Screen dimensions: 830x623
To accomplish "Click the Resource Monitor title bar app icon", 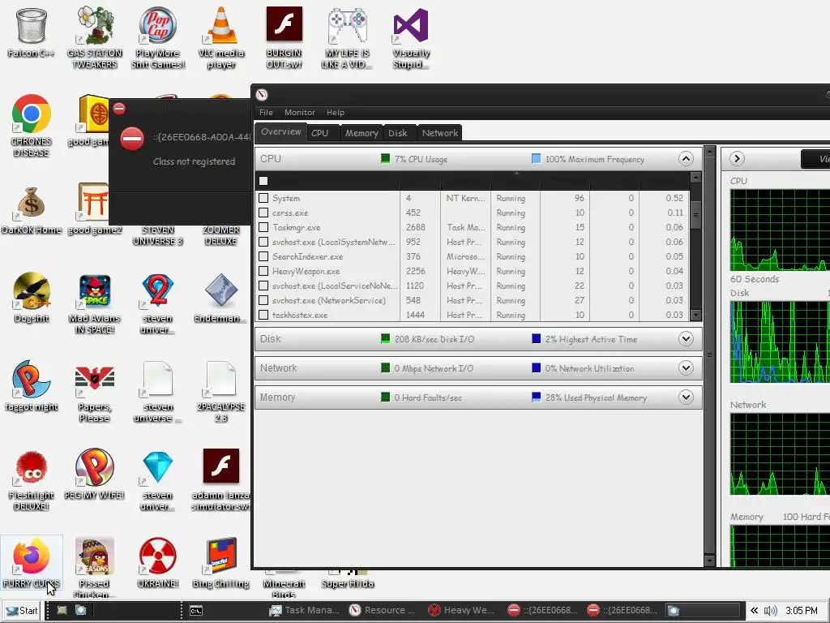I will (262, 95).
